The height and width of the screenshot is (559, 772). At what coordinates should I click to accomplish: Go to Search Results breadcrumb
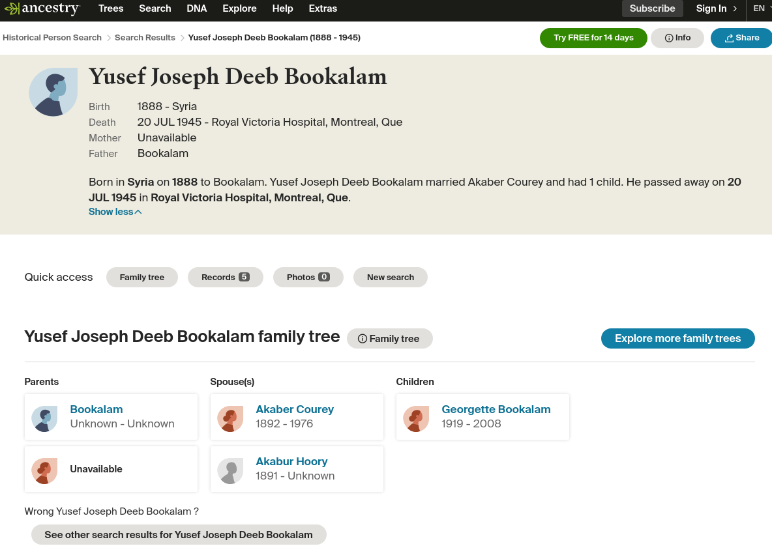[x=145, y=38]
